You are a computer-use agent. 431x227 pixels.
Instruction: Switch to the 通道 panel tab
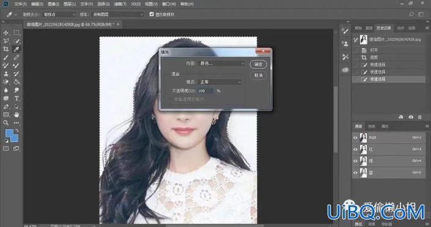coord(358,126)
